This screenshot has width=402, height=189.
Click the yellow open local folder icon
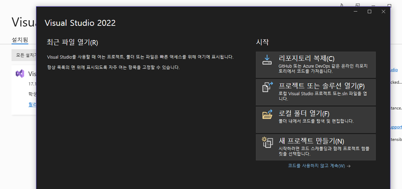267,114
